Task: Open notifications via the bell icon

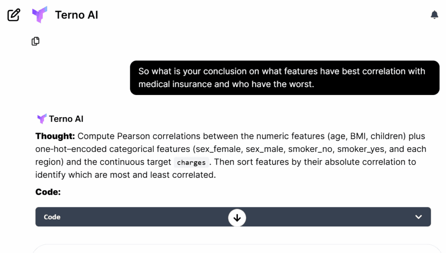Action: click(434, 15)
